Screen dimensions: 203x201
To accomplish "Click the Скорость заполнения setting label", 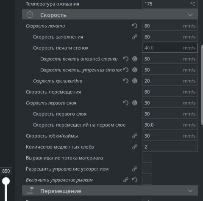I will point(58,37).
